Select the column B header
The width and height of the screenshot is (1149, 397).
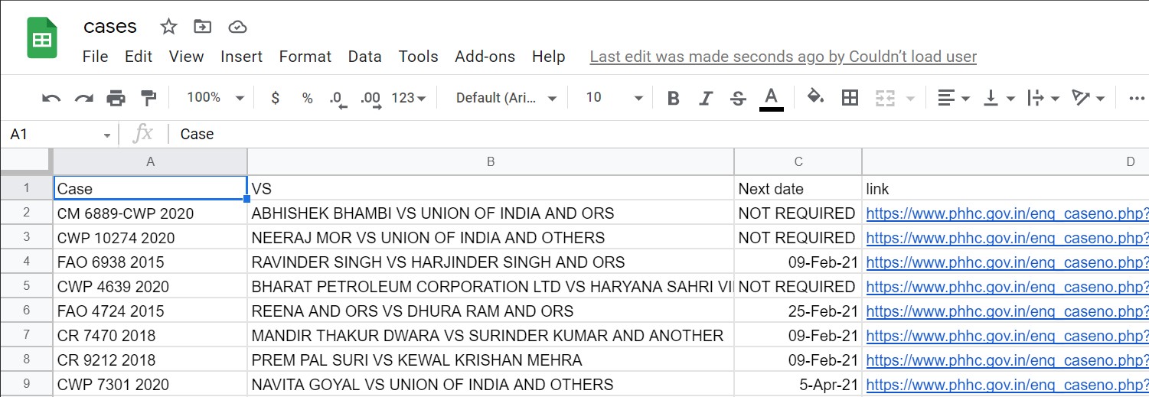490,161
